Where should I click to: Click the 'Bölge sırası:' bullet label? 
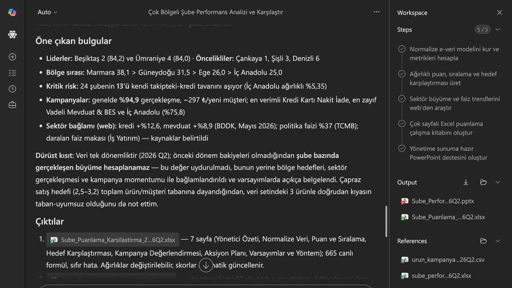coord(65,72)
